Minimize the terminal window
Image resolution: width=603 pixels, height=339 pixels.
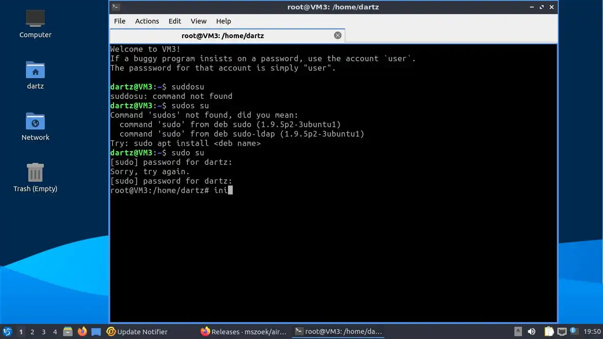click(x=532, y=7)
